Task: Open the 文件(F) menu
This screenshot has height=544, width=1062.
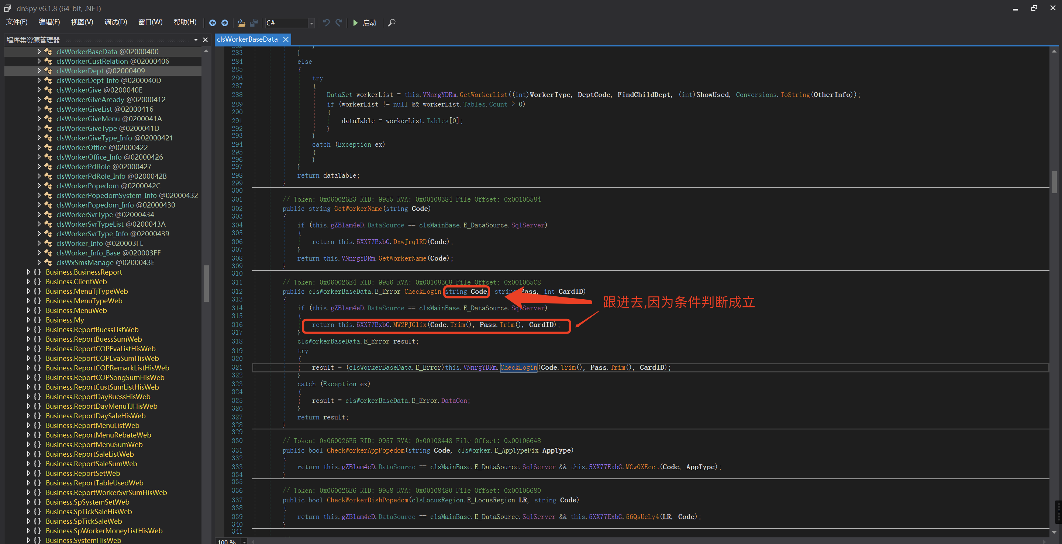Action: click(x=17, y=22)
